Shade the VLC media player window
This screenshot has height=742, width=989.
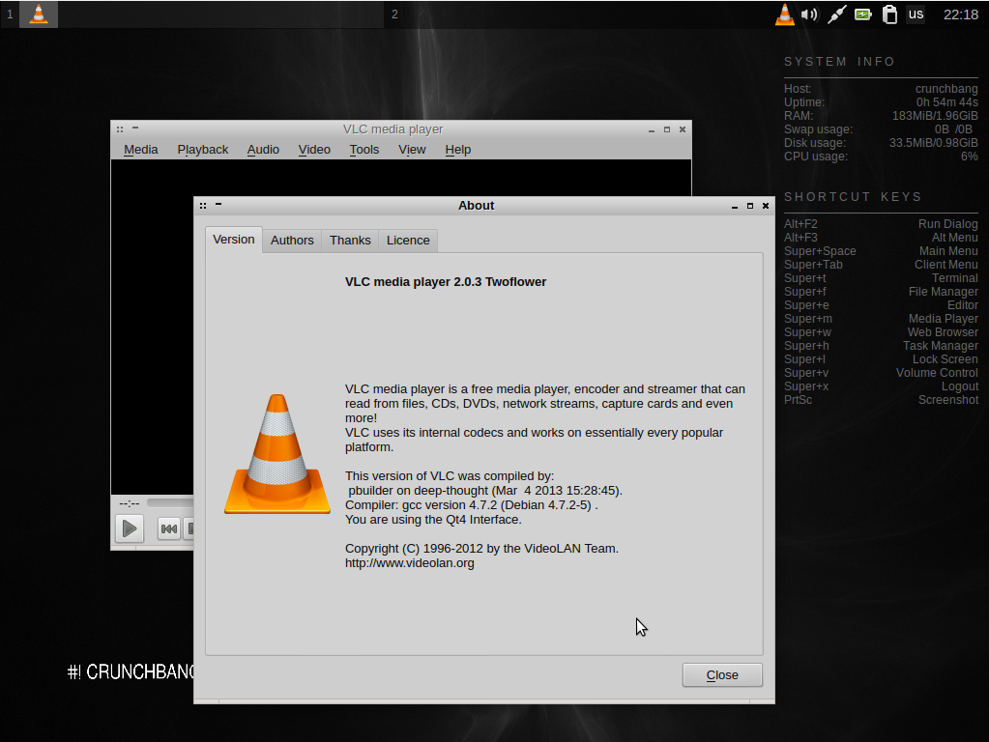coord(135,128)
